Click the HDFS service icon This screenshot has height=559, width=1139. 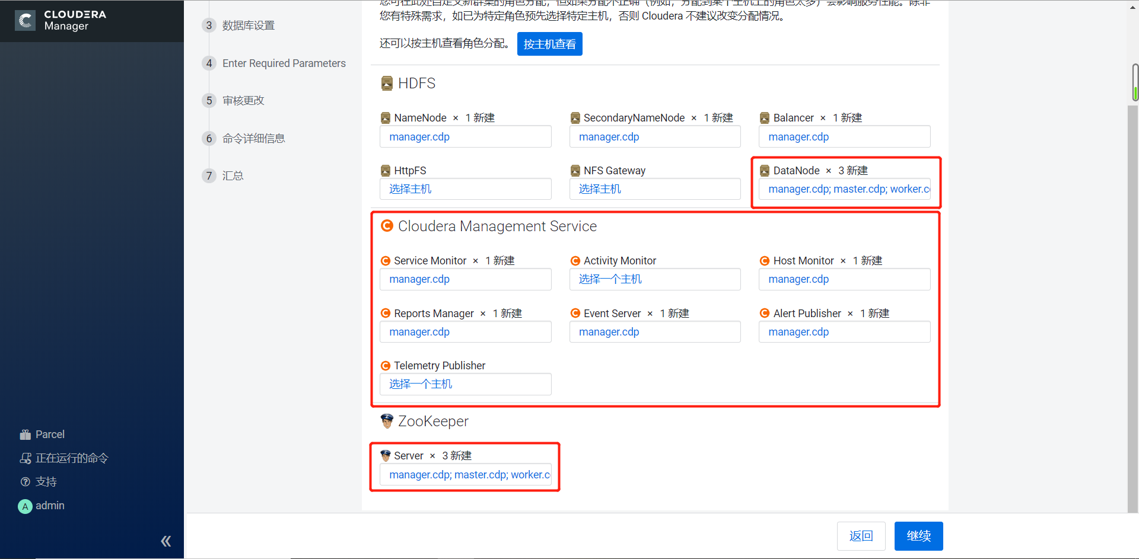[387, 83]
